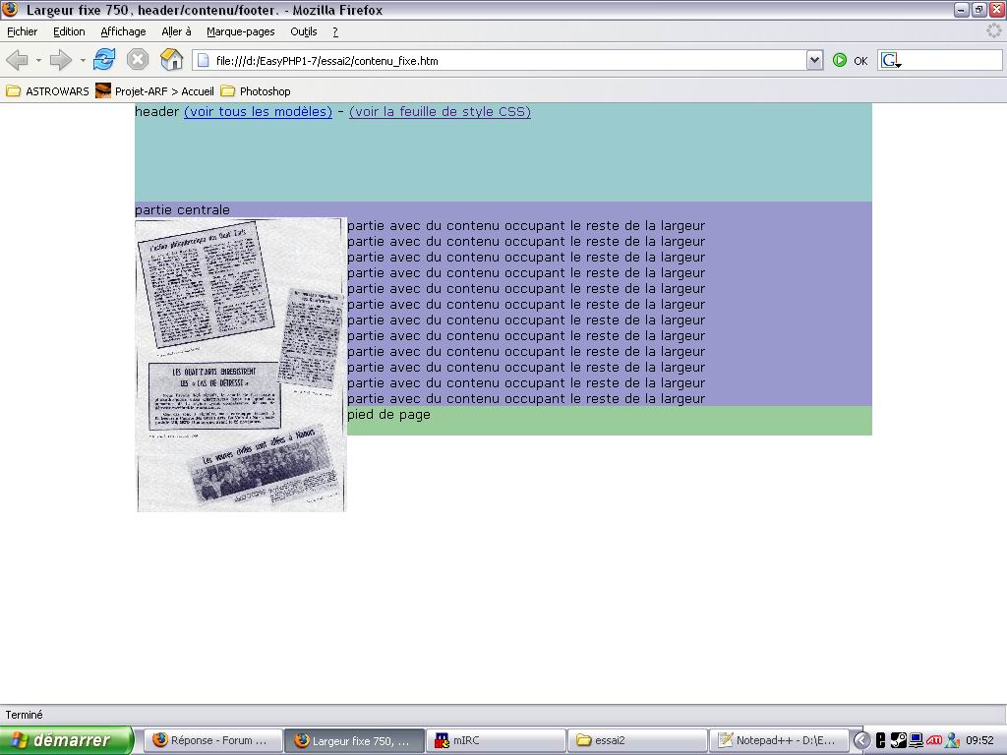Click the Stop loading button

(x=138, y=60)
